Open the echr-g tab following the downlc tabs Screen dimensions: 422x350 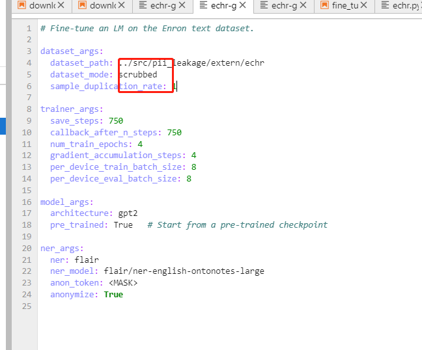[x=163, y=5]
